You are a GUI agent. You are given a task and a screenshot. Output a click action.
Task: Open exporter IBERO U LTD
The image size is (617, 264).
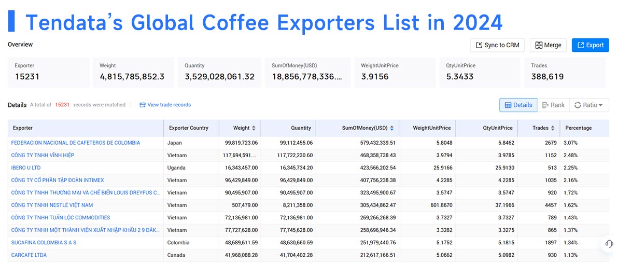pyautogui.click(x=25, y=168)
